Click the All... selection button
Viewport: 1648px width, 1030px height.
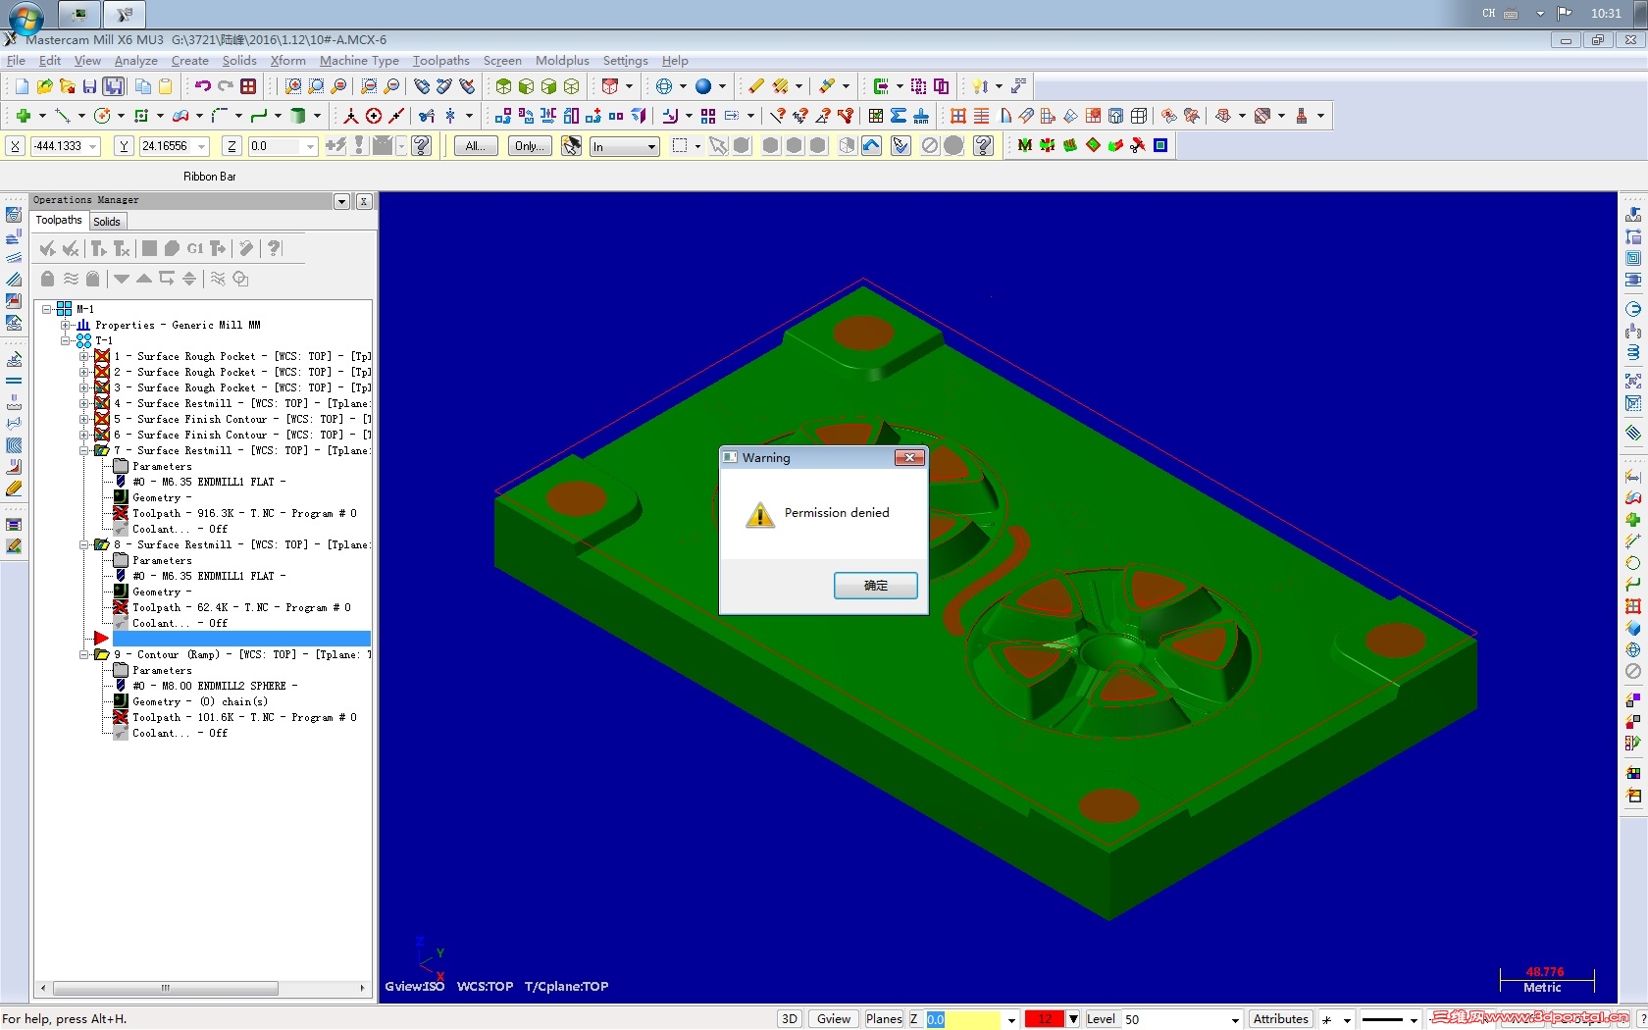point(476,146)
